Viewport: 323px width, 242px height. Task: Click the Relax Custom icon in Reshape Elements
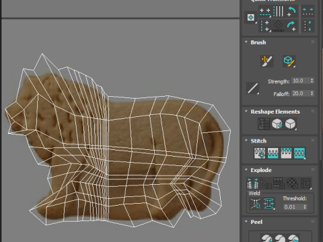290,124
